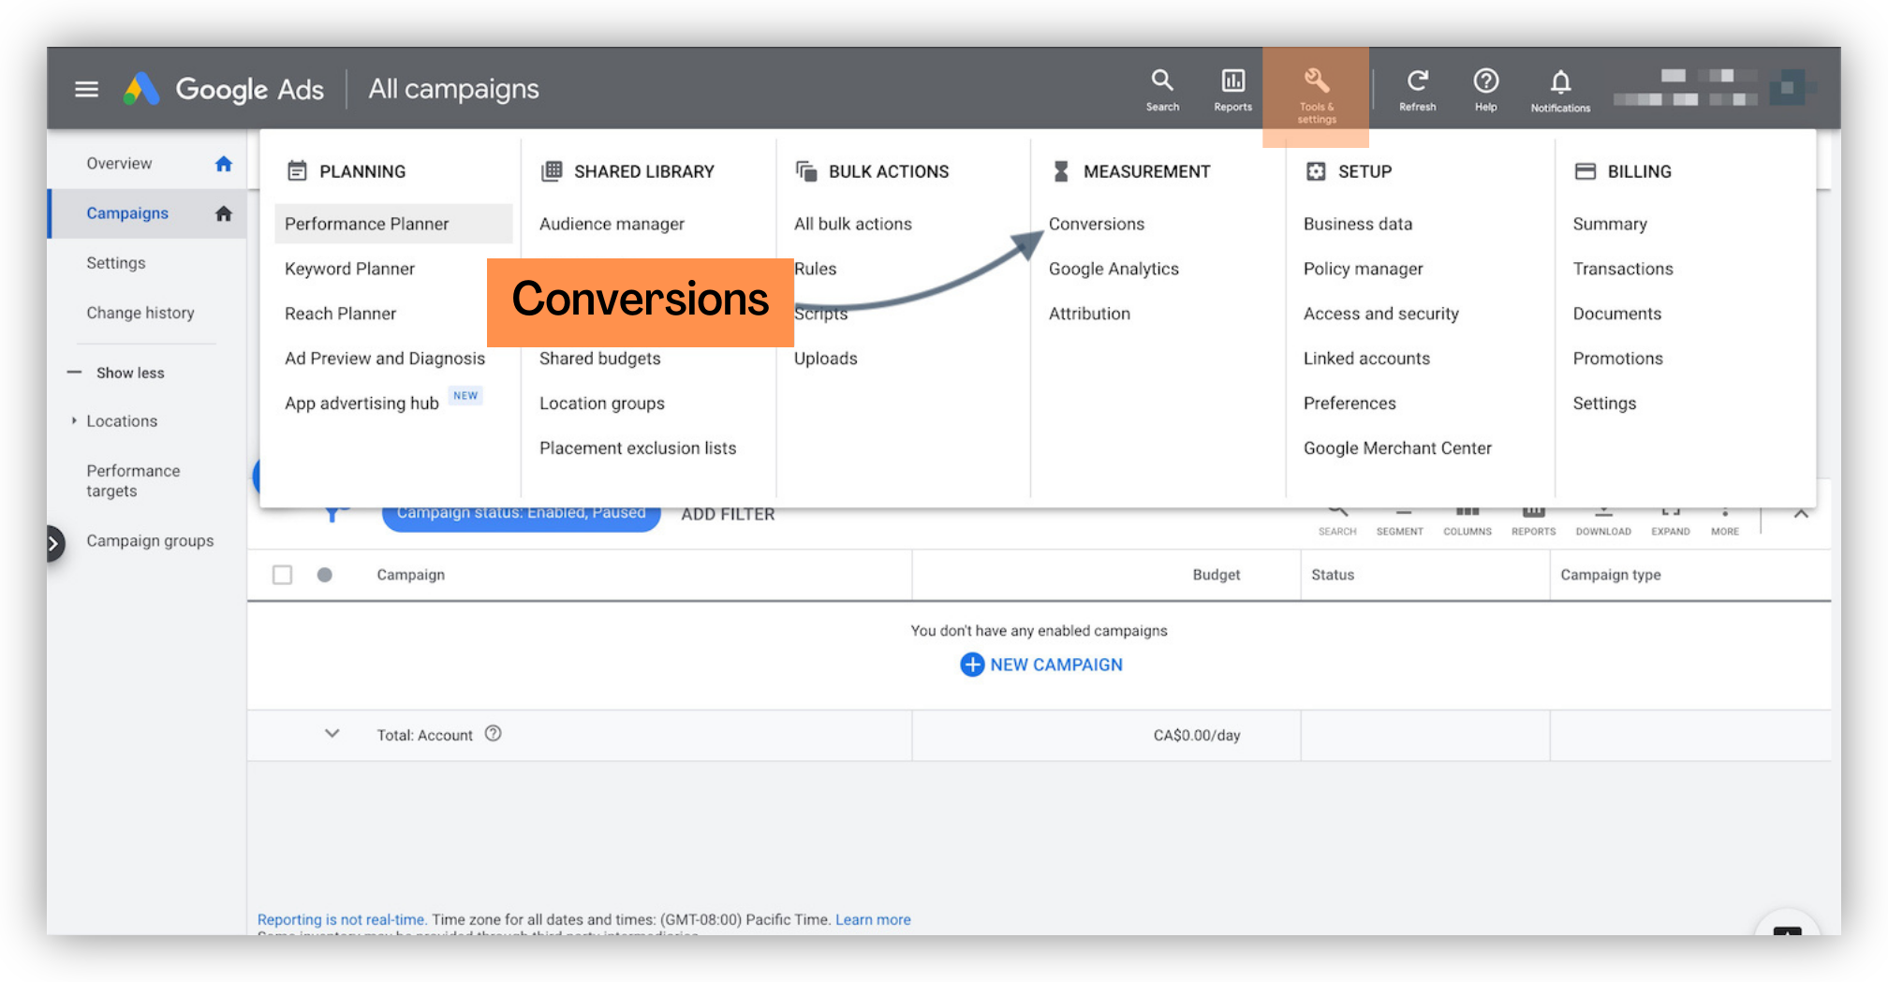Expand the Locations sidebar item
This screenshot has height=982, width=1888.
[x=74, y=421]
